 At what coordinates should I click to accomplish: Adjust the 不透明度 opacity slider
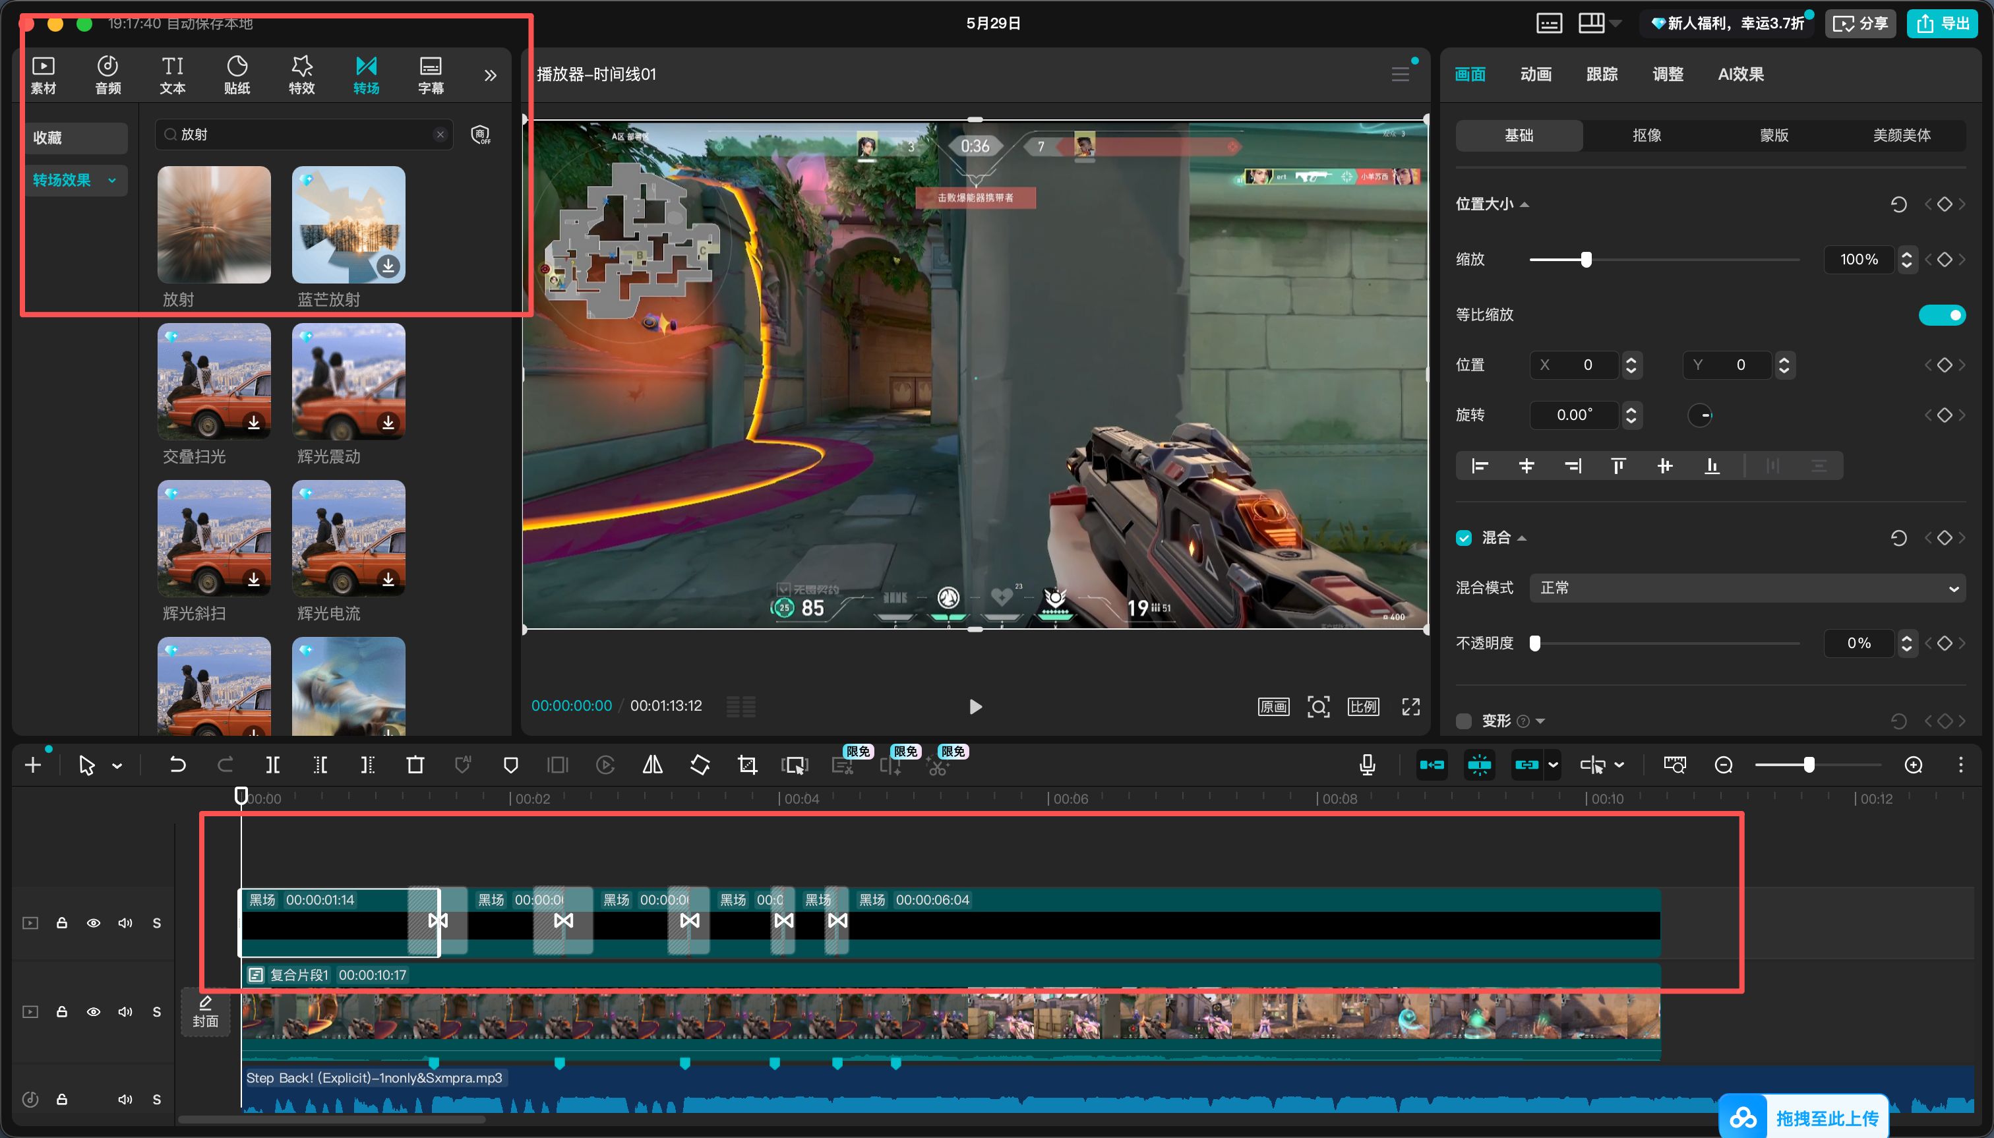(x=1535, y=644)
